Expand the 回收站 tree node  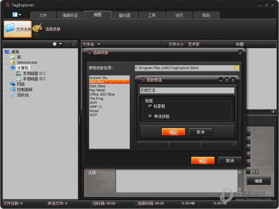click(x=6, y=95)
